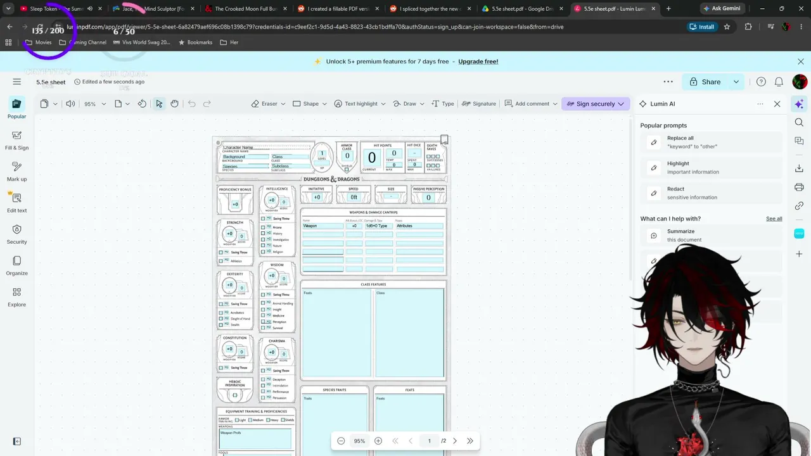Open notifications bell icon
Screen dimensions: 811x456
point(779,82)
